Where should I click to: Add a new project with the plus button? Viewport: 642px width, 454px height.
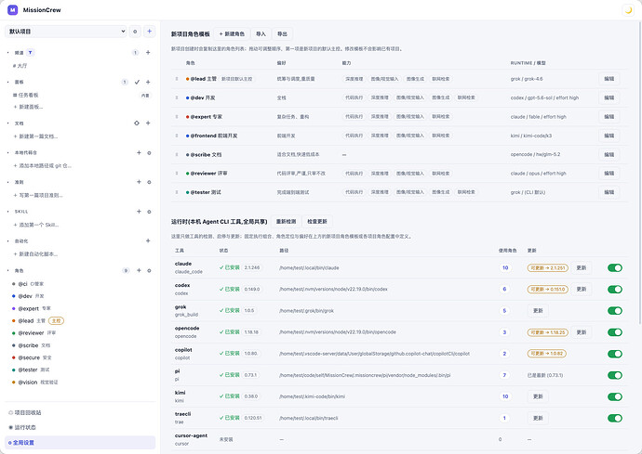[150, 32]
